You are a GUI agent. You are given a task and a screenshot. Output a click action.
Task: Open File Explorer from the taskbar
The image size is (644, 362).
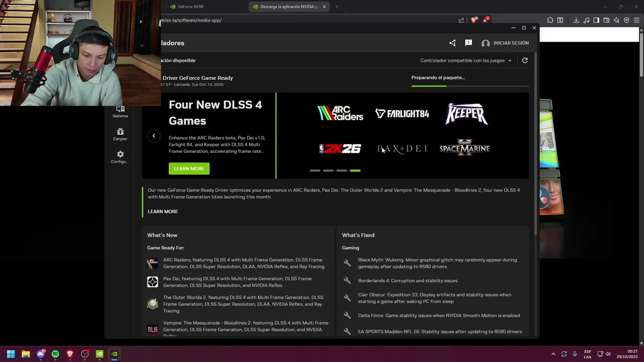click(26, 354)
